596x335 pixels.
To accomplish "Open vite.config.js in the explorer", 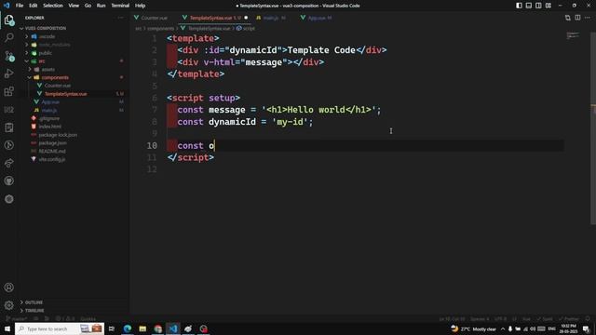I will point(52,159).
